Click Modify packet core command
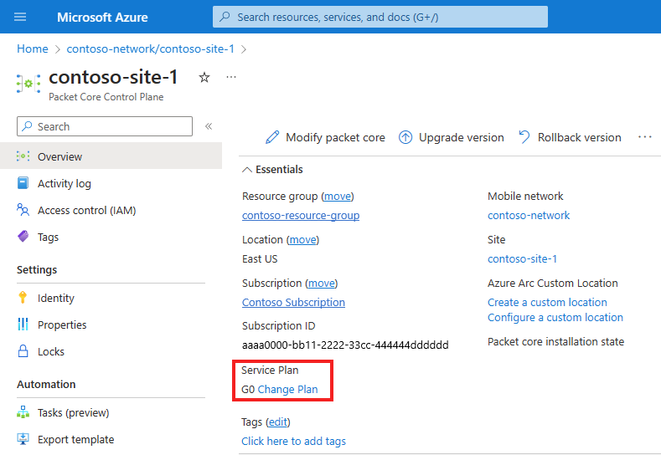Screen dimensions: 661x460 325,138
